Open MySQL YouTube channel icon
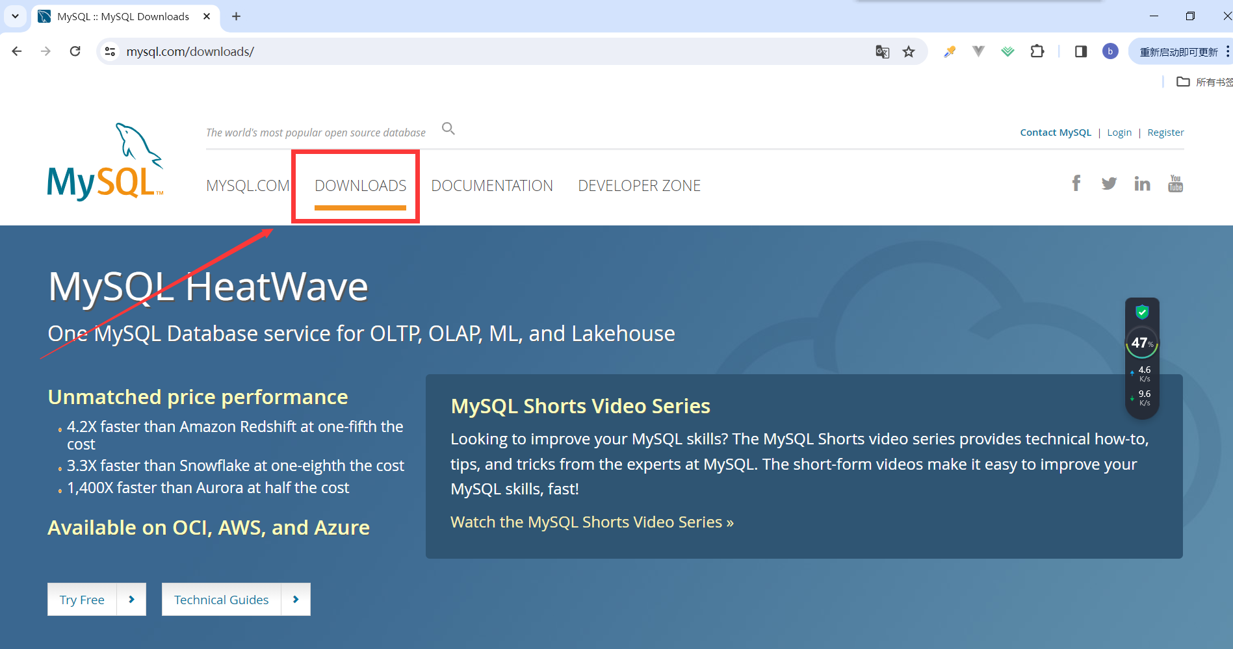 (1175, 183)
